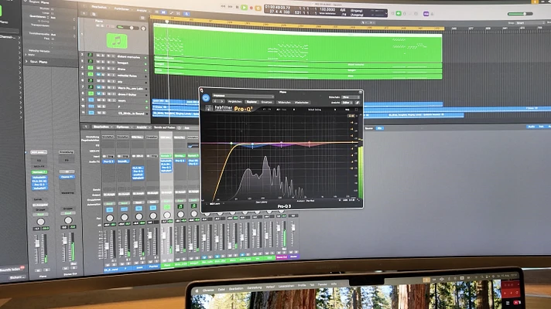The height and width of the screenshot is (309, 551).
Task: Open the Sidechain dropdown in plugin window
Action: (351, 97)
